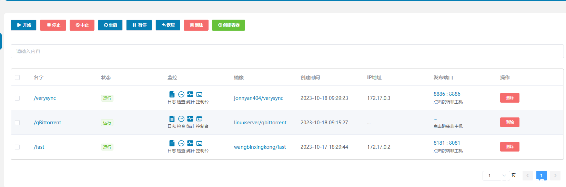Open console icon for verysync container
Screen dimensions: 566x187
tap(199, 94)
